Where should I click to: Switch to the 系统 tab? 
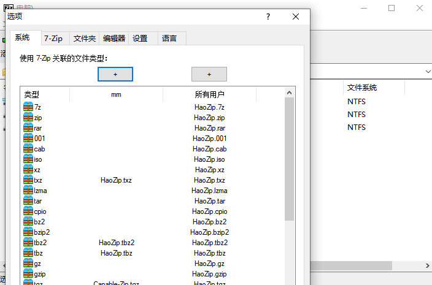pyautogui.click(x=26, y=37)
